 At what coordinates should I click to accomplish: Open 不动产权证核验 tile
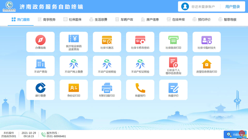(x=140, y=66)
